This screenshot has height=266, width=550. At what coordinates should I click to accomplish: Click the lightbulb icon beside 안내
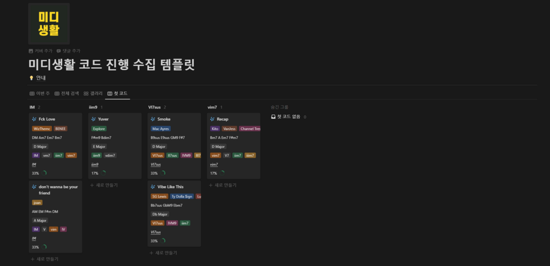[x=31, y=78]
